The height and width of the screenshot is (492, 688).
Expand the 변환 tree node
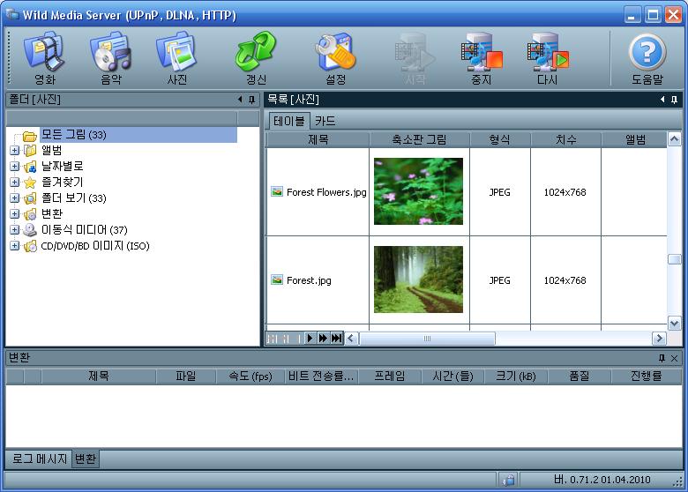14,214
